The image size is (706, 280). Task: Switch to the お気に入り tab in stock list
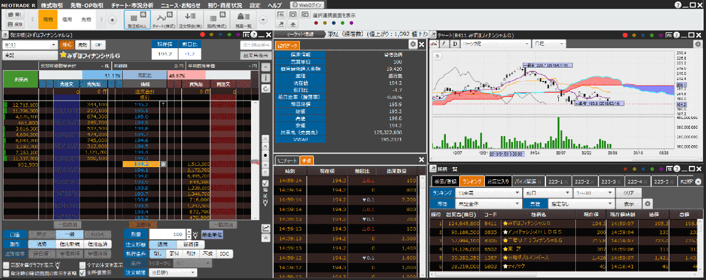coord(498,181)
